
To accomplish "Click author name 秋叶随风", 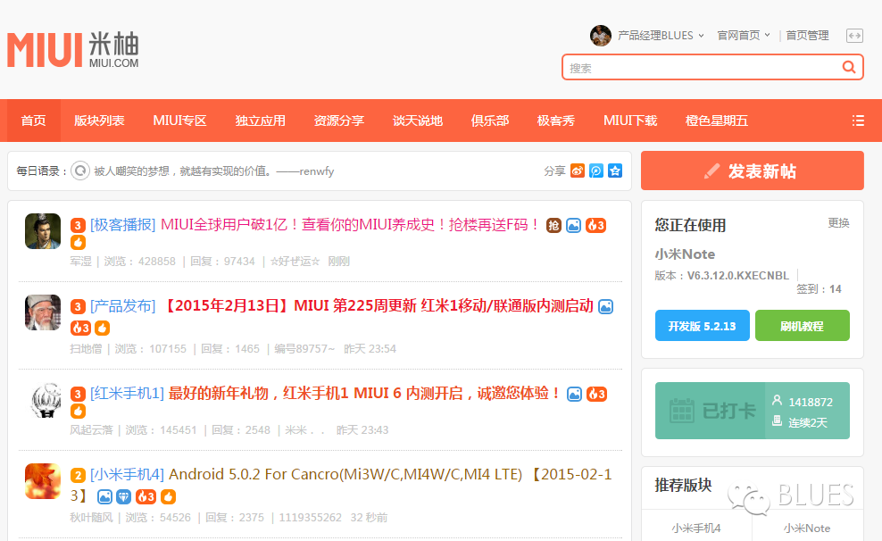I will 91,518.
